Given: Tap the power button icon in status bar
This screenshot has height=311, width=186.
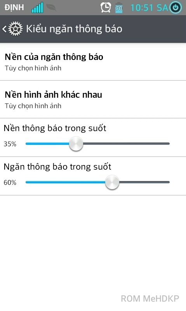Looking at the screenshot, I should tap(175, 7).
